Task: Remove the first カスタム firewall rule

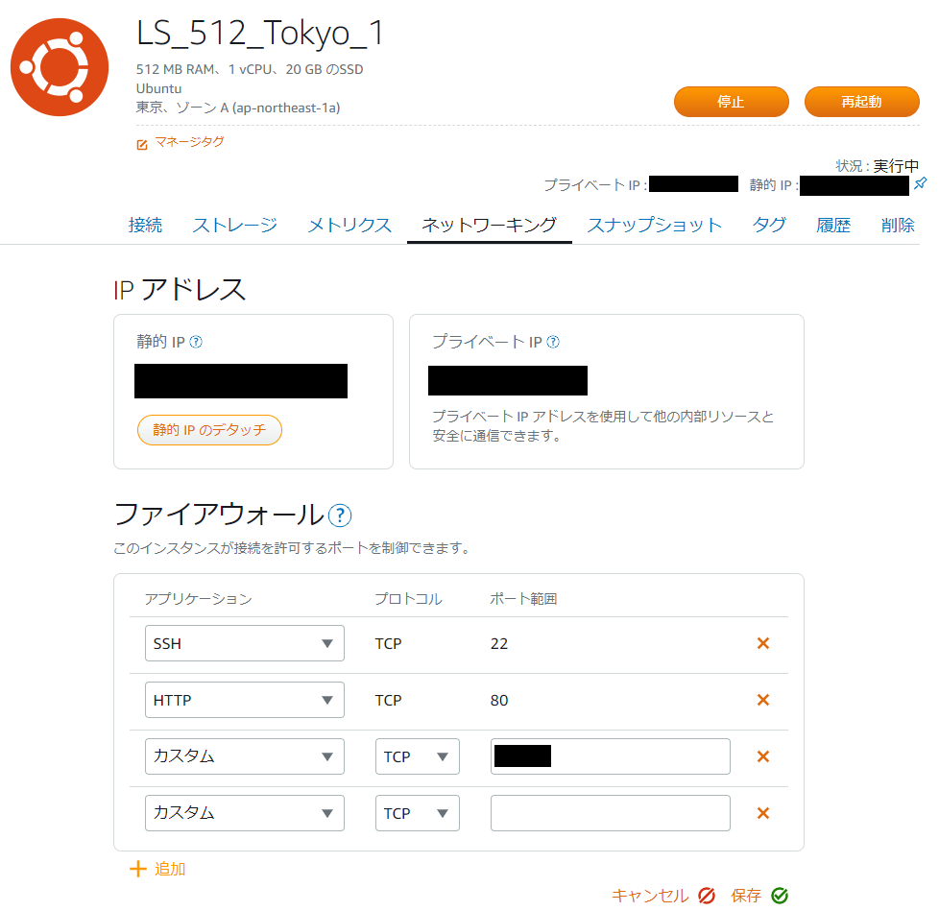Action: click(x=763, y=756)
